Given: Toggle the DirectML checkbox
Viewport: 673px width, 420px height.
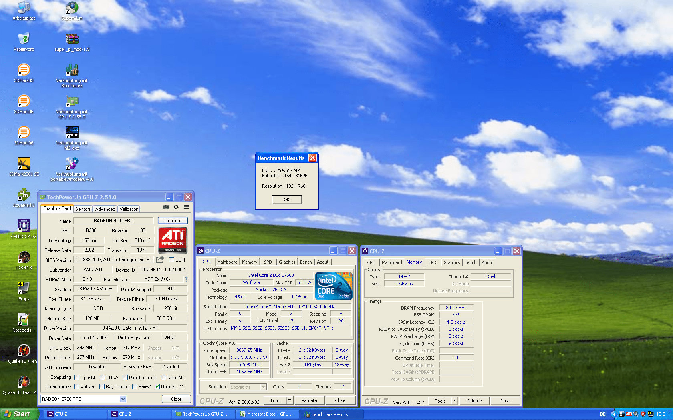Looking at the screenshot, I should pyautogui.click(x=164, y=377).
